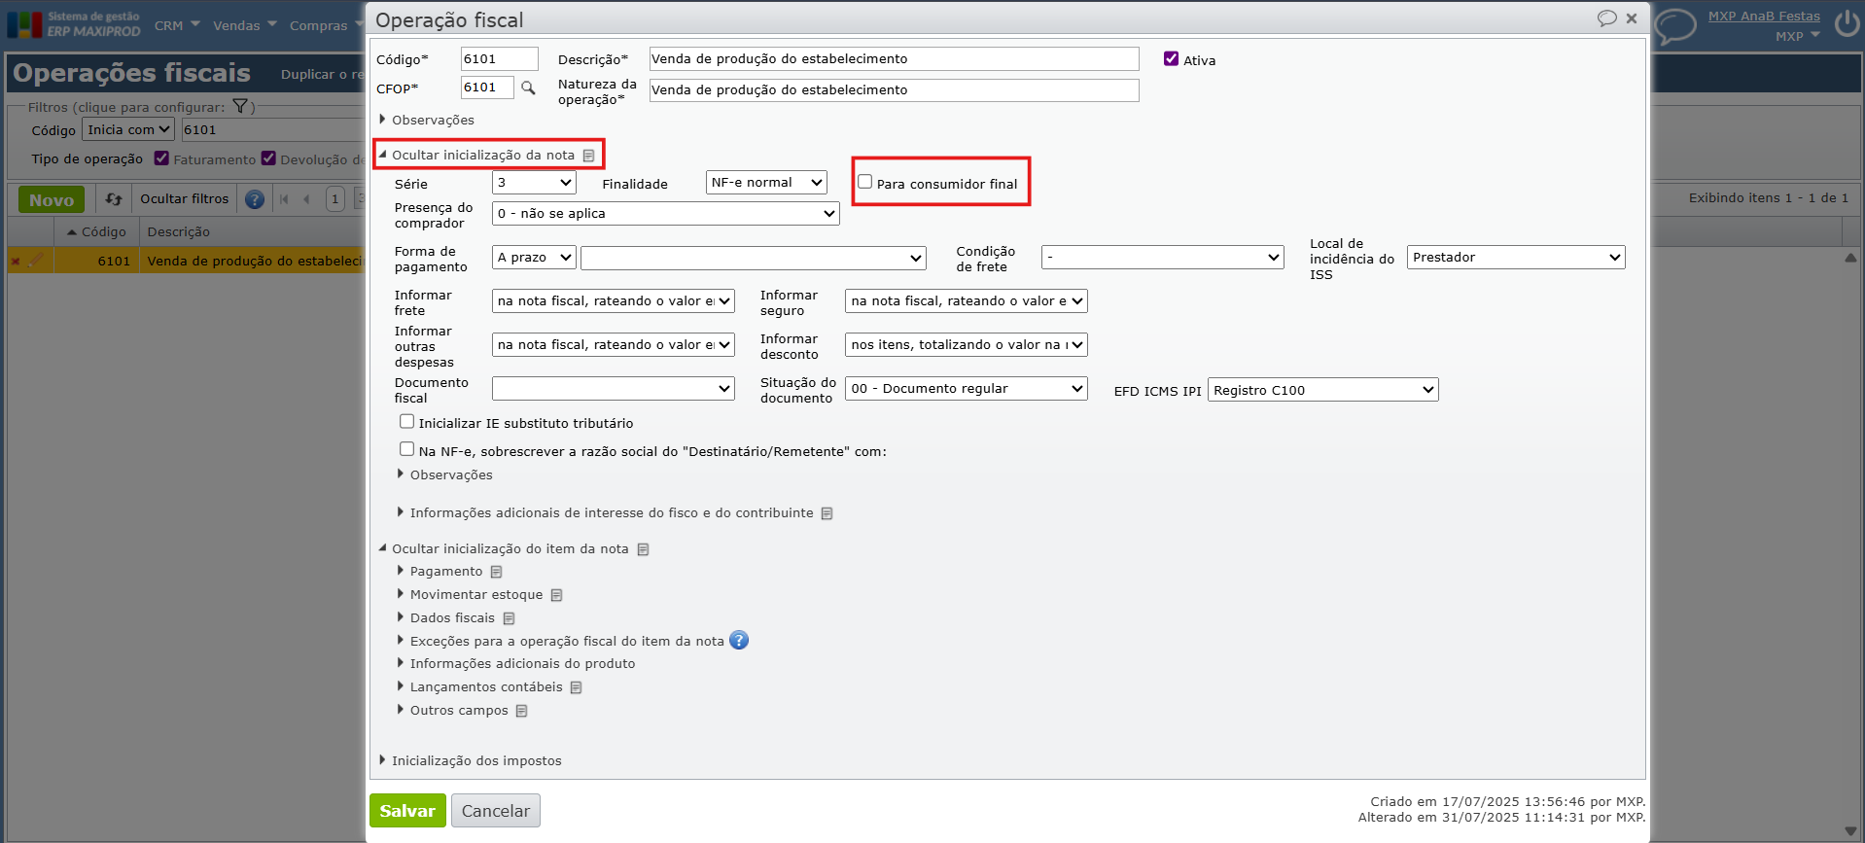The height and width of the screenshot is (843, 1865).
Task: Open the CFOP search magnifier
Action: click(x=528, y=88)
